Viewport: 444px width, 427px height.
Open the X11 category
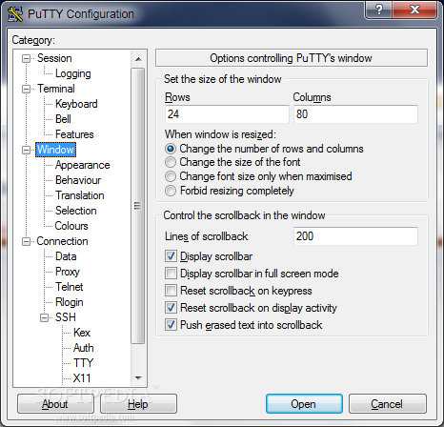pyautogui.click(x=82, y=378)
